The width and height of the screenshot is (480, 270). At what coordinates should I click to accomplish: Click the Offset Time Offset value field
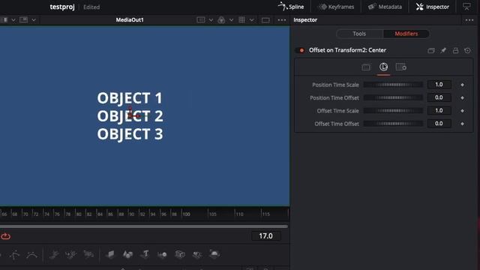click(439, 124)
